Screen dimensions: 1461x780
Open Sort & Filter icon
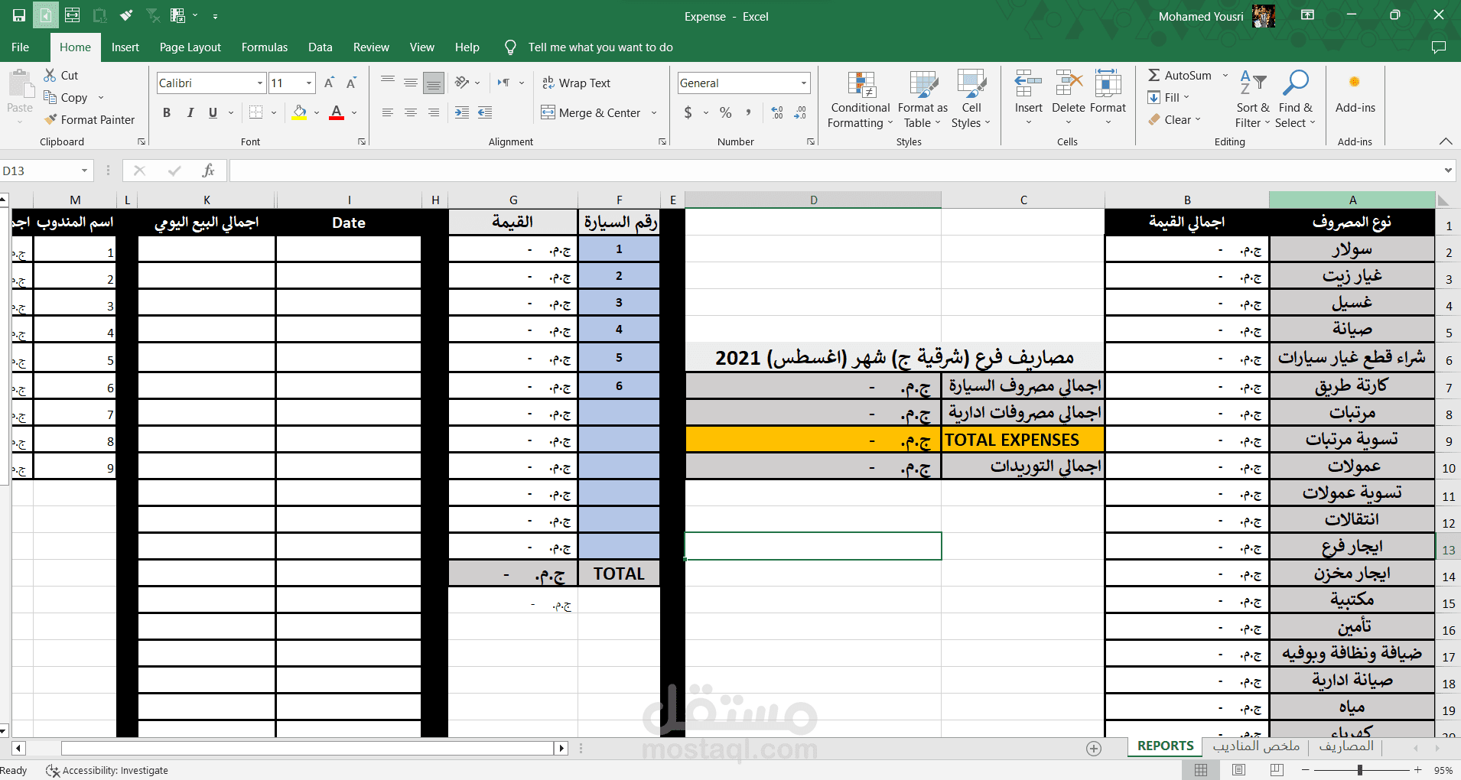pos(1253,83)
